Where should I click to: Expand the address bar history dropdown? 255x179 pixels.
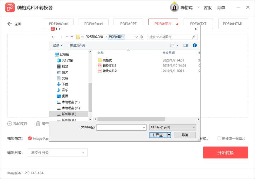pos(136,37)
